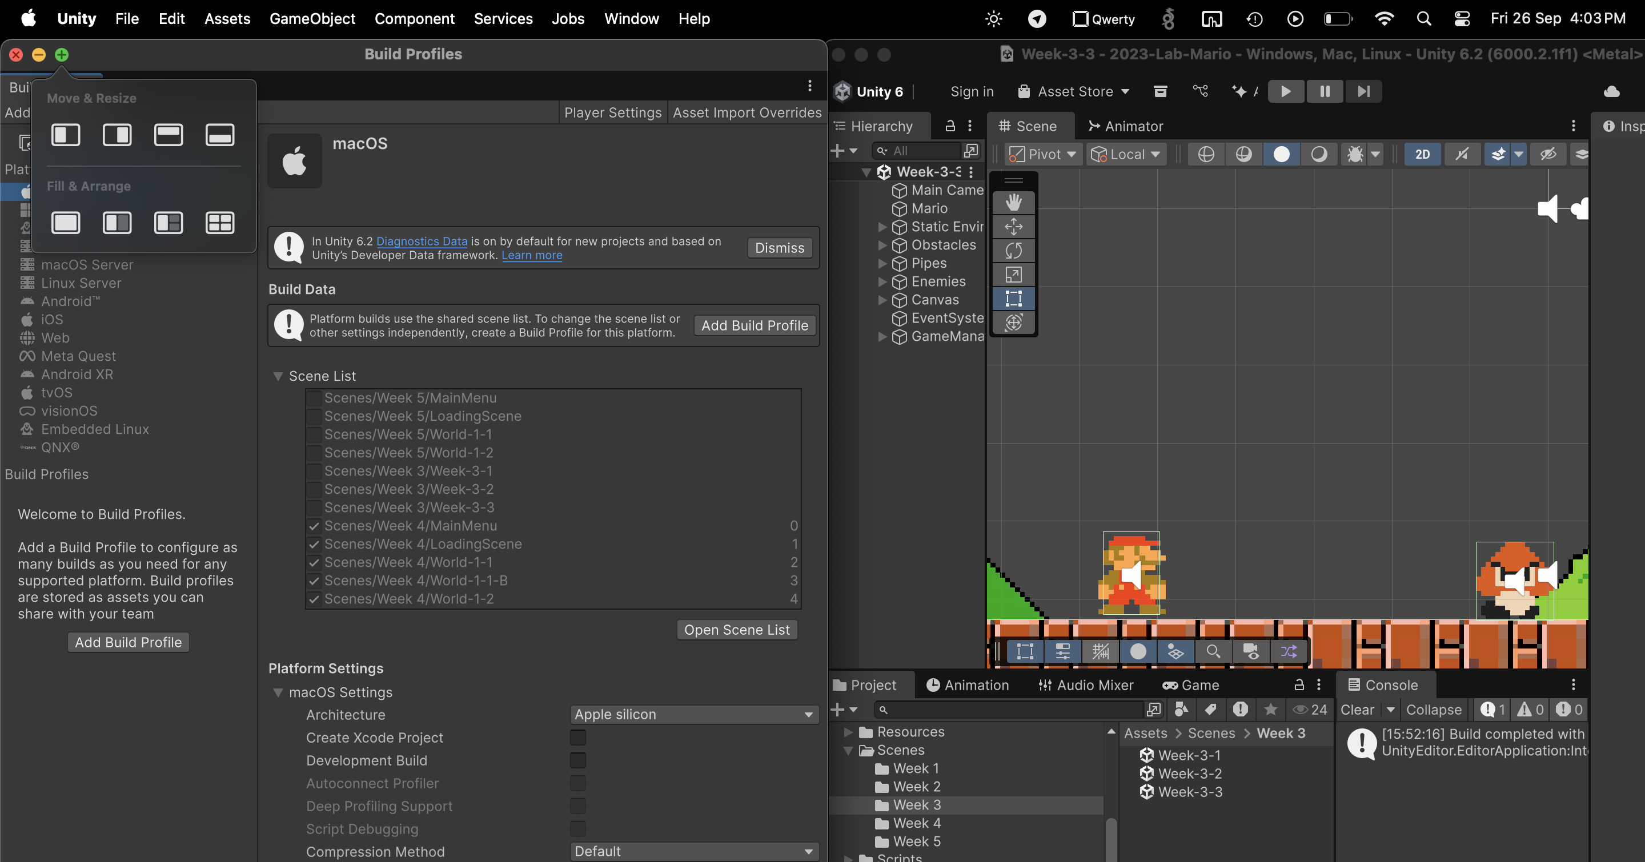Open the GameObject menu
Image resolution: width=1645 pixels, height=862 pixels.
pos(312,18)
